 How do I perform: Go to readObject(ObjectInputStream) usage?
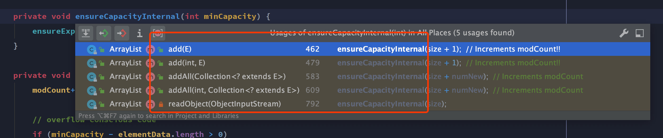pos(362,104)
